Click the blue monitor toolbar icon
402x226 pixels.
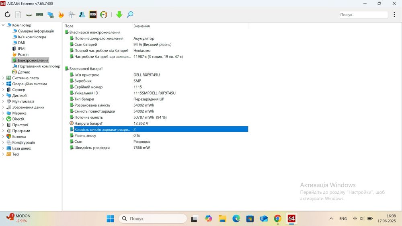(51, 14)
